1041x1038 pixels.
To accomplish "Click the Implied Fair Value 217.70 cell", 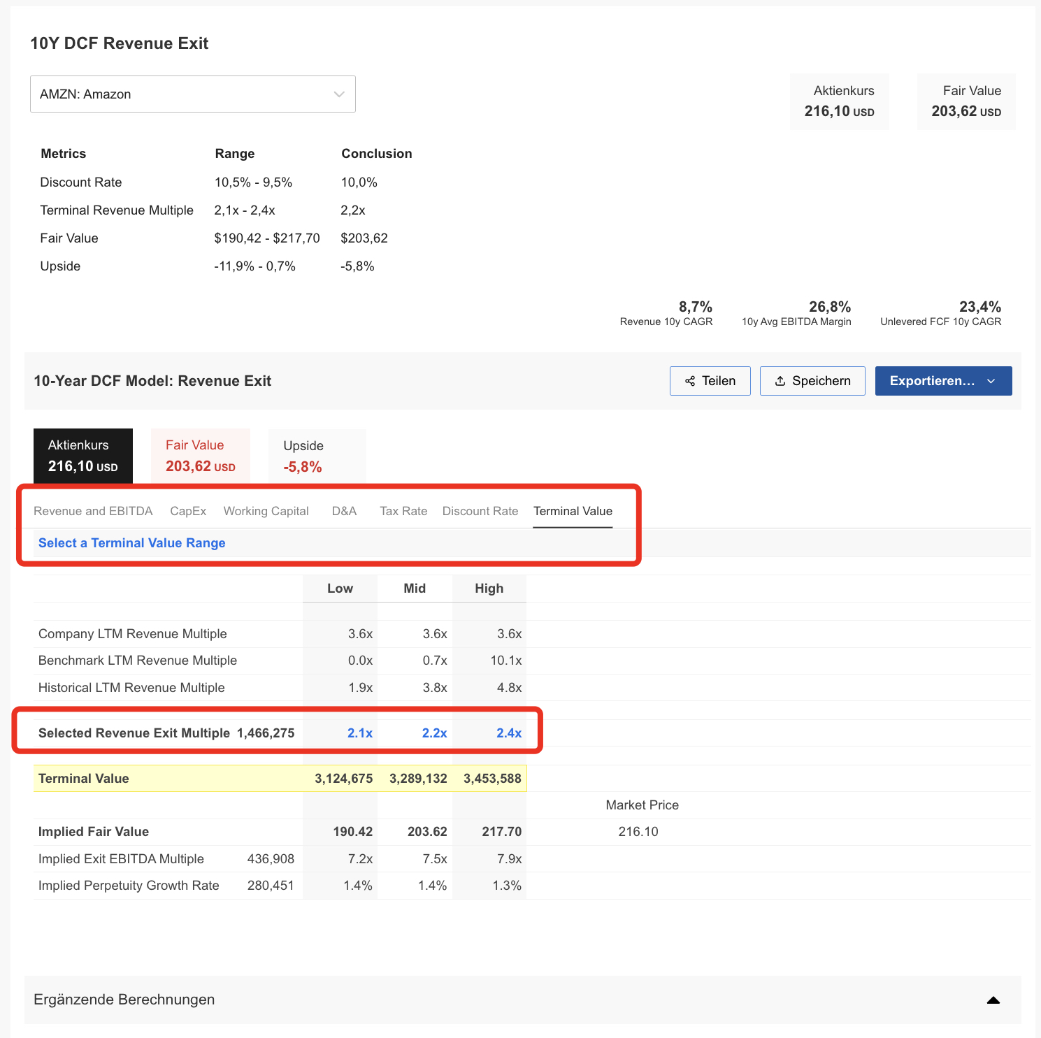I will pyautogui.click(x=502, y=832).
